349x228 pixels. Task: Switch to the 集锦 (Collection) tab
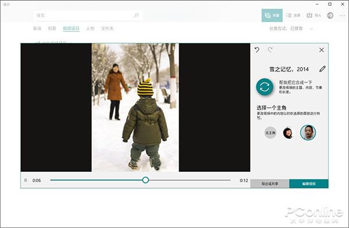click(x=37, y=28)
